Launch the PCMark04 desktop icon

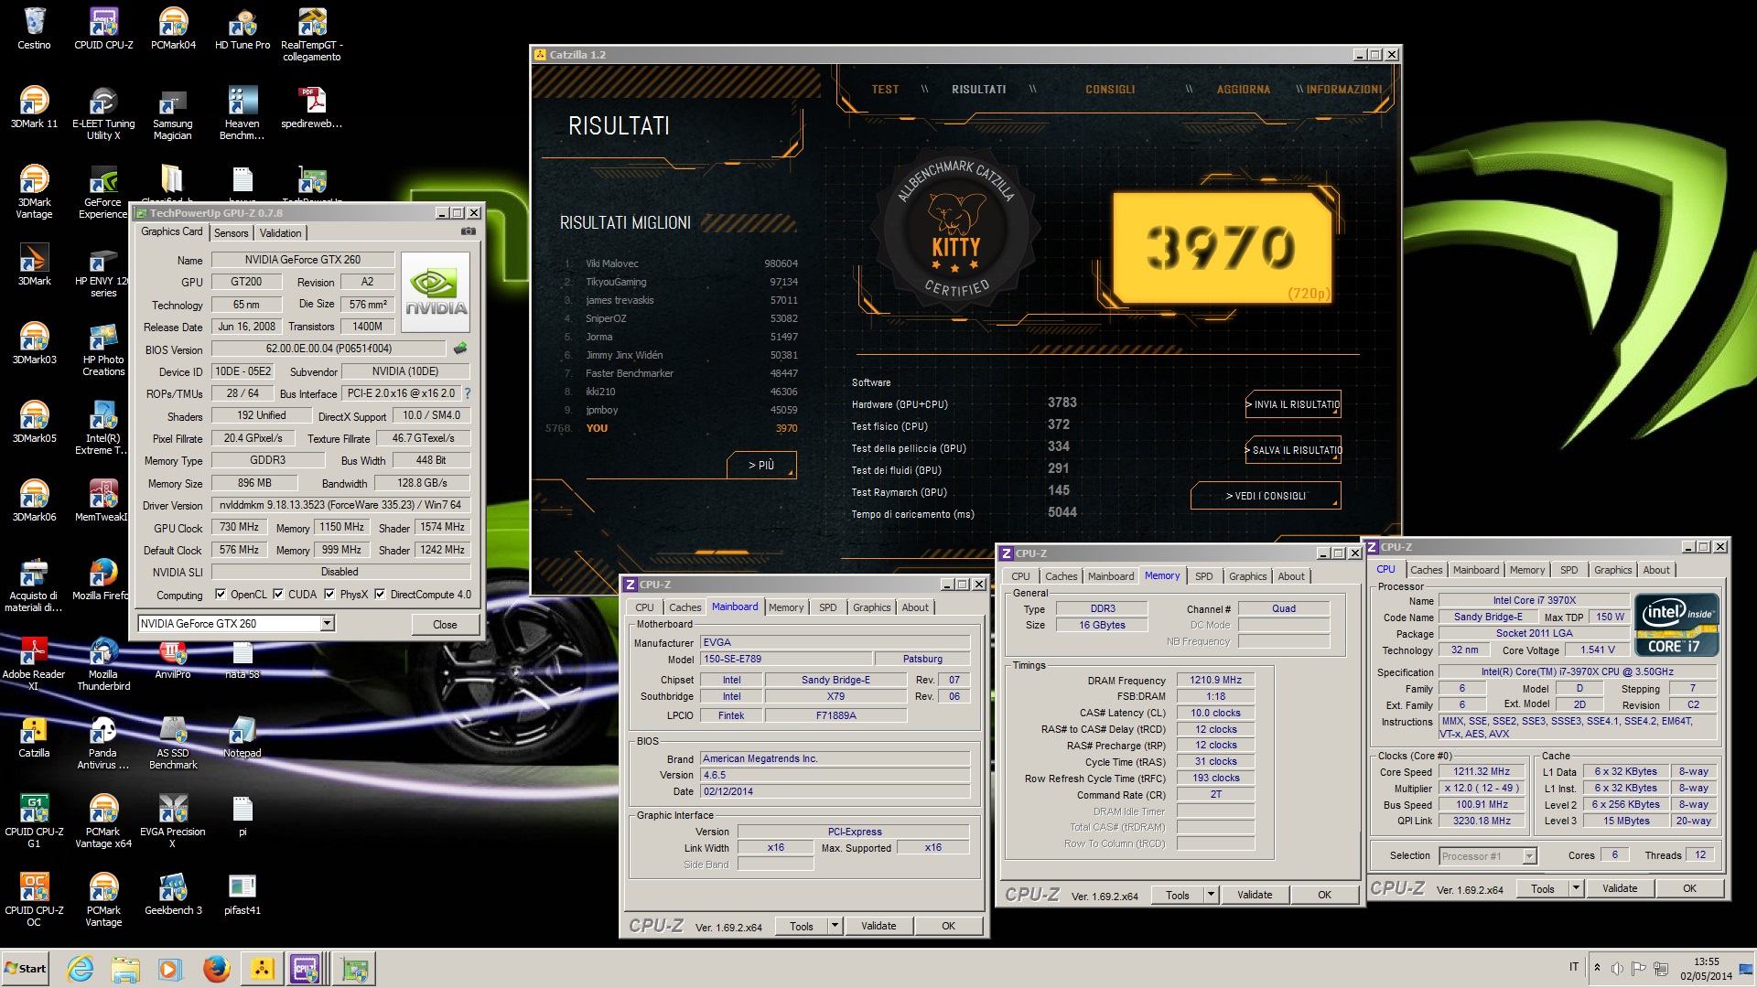[x=173, y=28]
